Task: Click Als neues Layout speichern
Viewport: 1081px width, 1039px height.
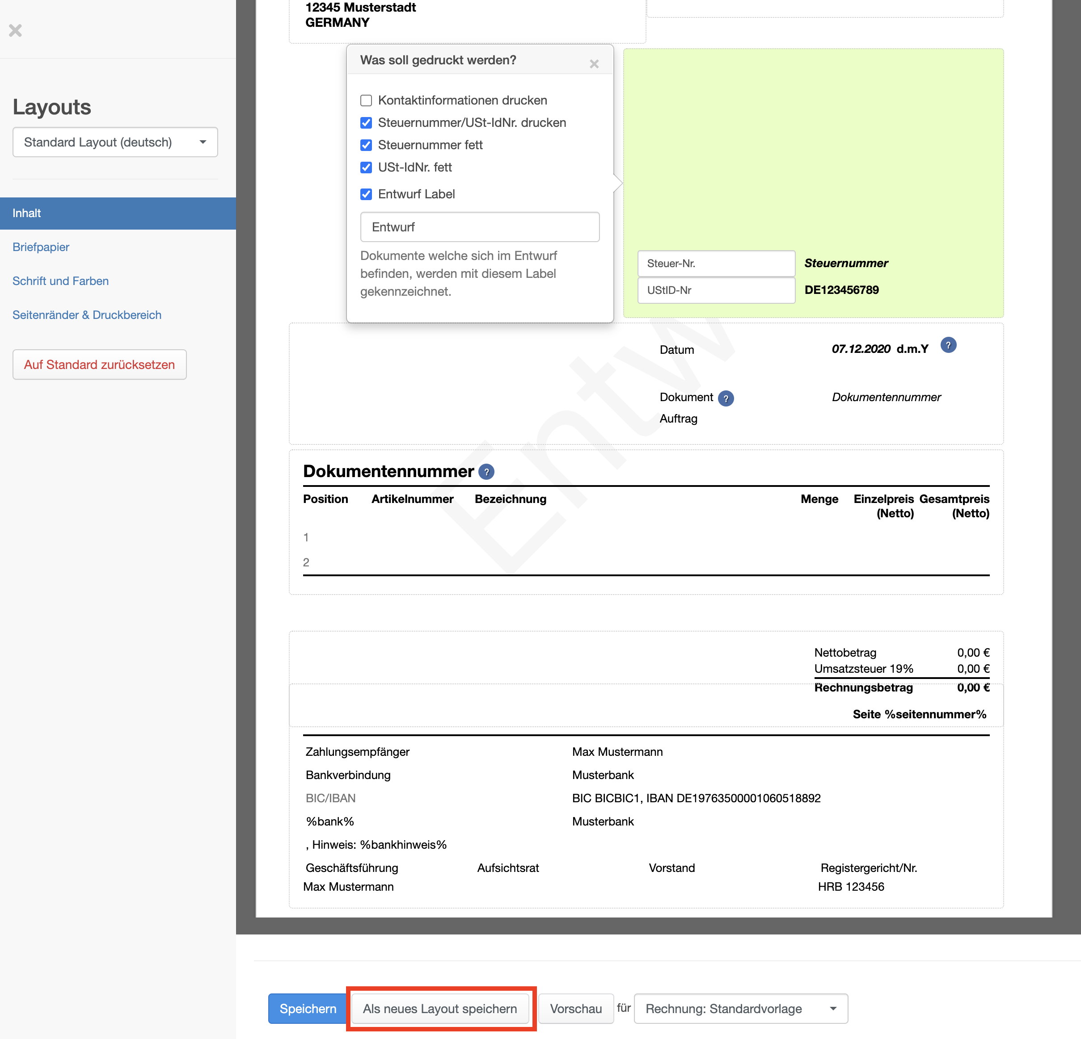Action: [440, 1009]
